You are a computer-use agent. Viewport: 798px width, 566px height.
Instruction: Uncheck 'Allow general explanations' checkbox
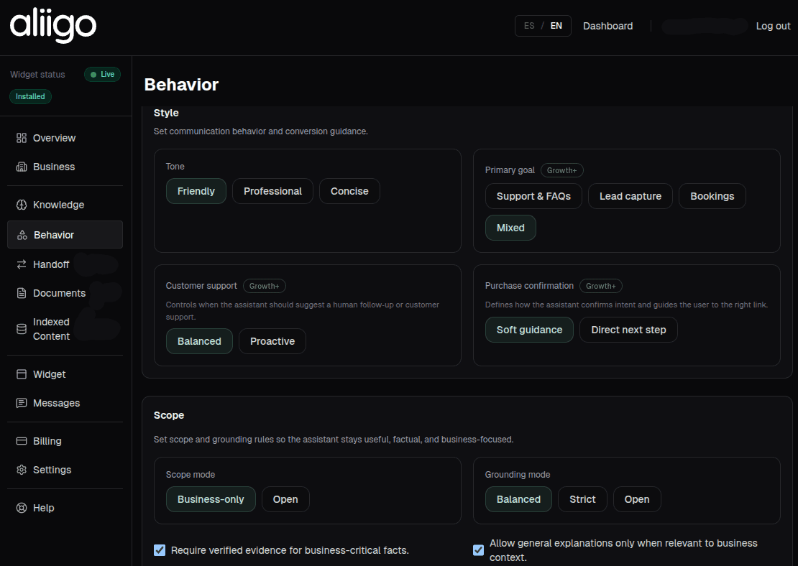[x=478, y=549]
